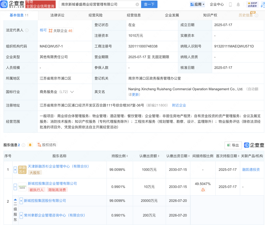
Task: Click 更新 translation link
Action: 135,95
